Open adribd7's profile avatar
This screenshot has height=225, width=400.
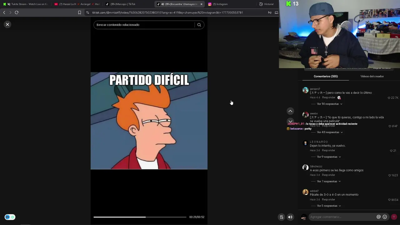305,192
